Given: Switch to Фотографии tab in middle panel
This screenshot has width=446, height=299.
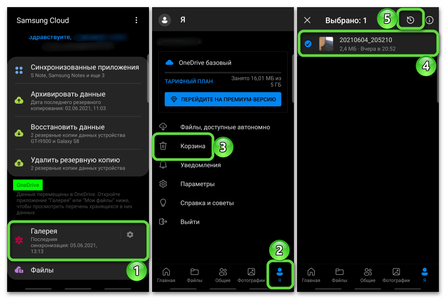Looking at the screenshot, I should pyautogui.click(x=251, y=275).
